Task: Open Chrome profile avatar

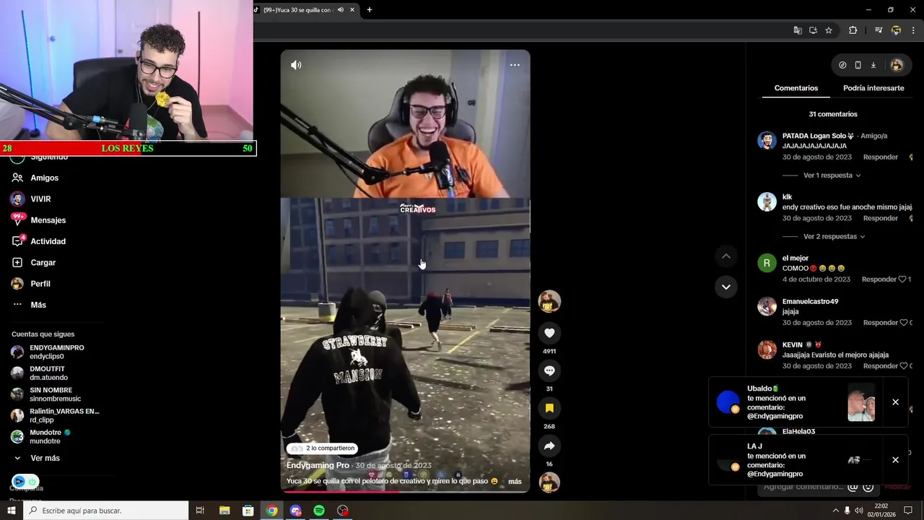Action: (896, 30)
